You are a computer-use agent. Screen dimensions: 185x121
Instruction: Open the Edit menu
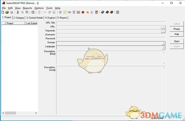(x=10, y=8)
